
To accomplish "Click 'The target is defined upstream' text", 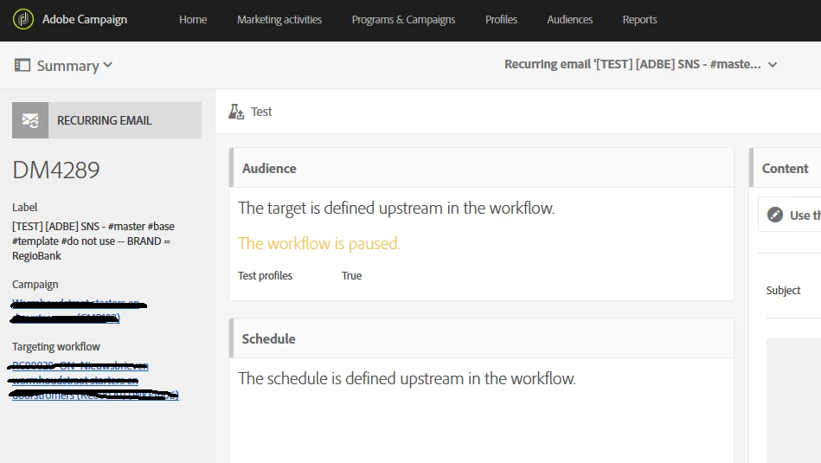I will (396, 208).
